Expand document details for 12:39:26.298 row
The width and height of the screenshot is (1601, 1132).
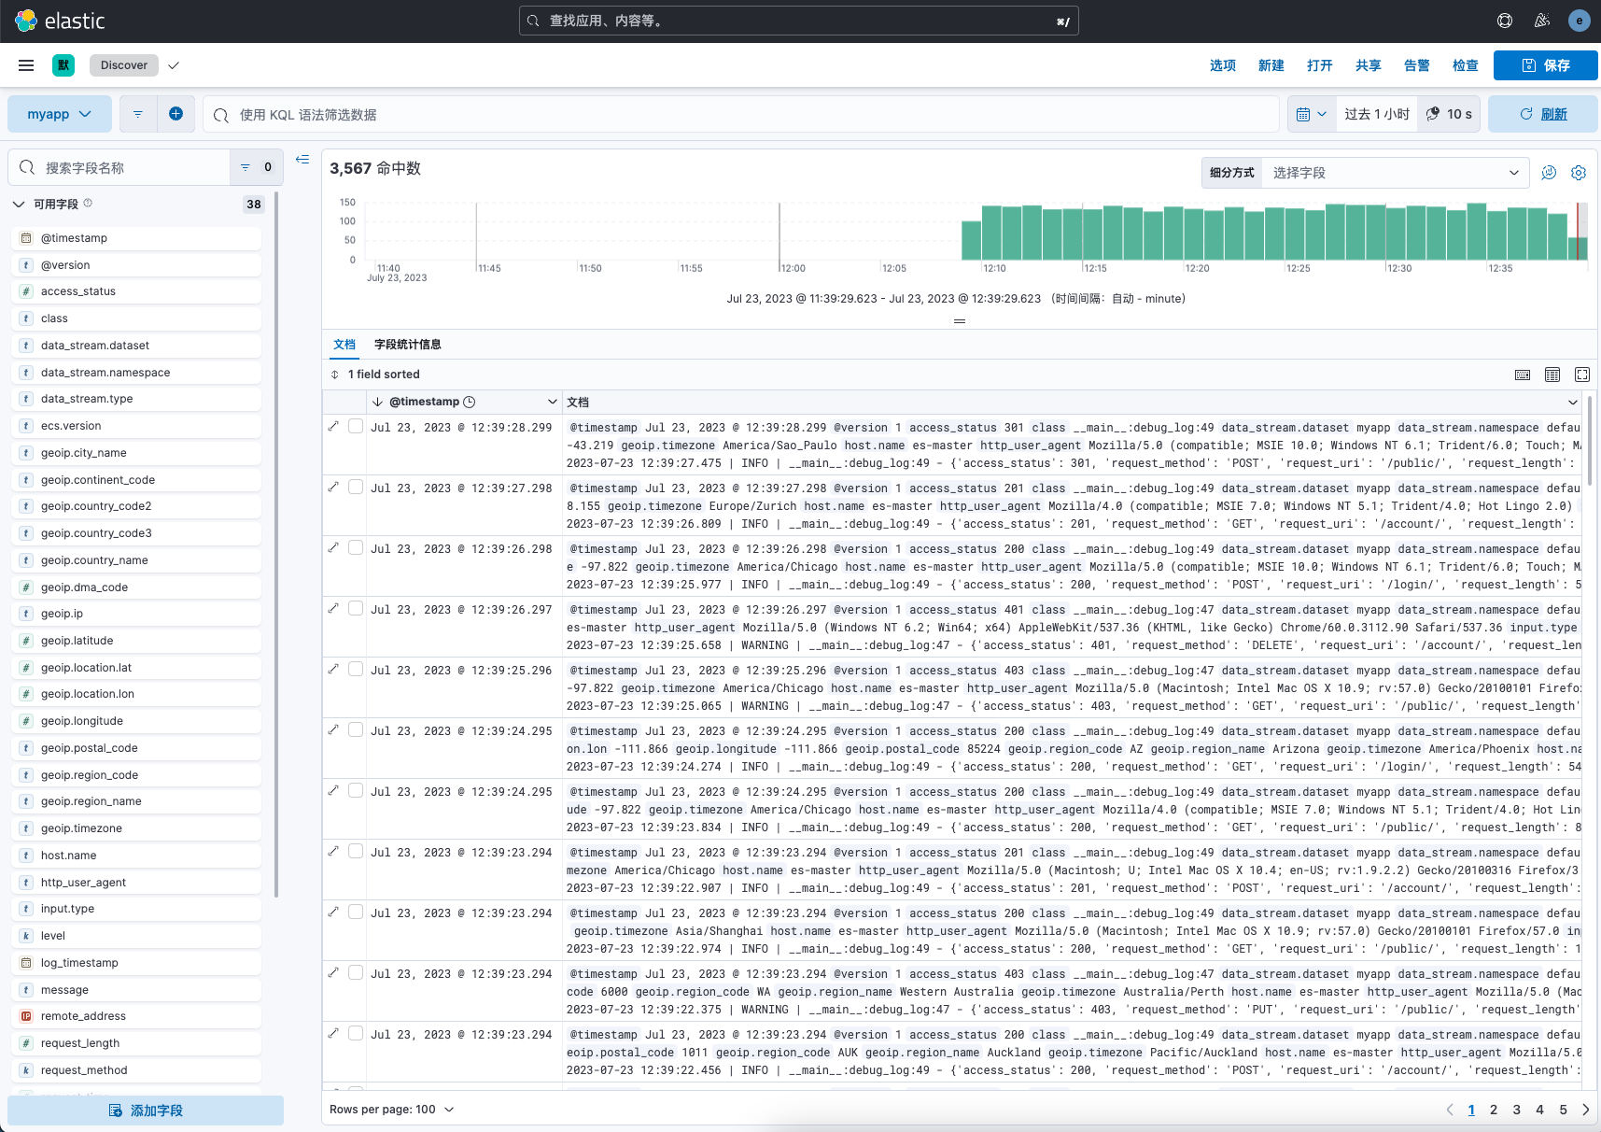(x=333, y=547)
